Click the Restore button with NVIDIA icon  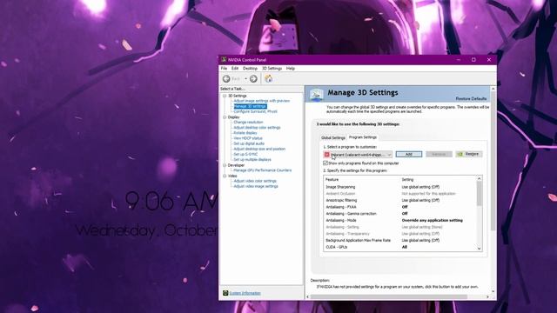469,154
